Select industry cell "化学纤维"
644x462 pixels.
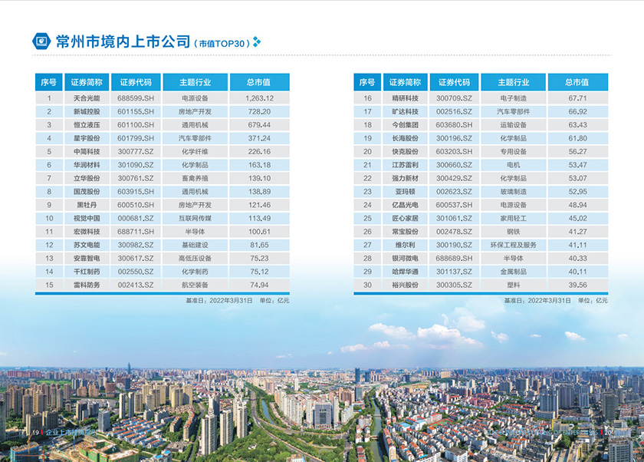(x=195, y=152)
